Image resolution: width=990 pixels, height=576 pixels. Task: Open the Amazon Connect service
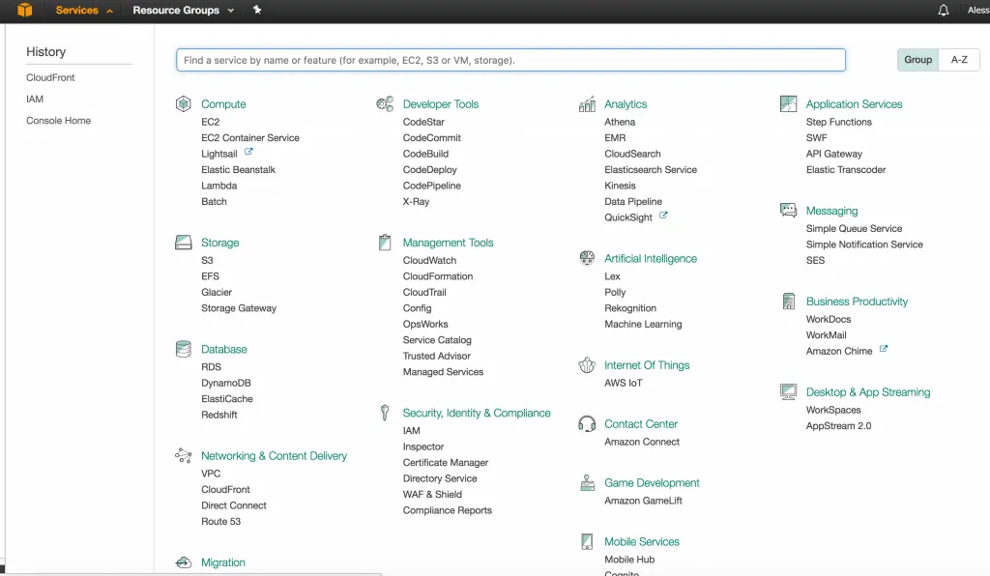tap(642, 442)
